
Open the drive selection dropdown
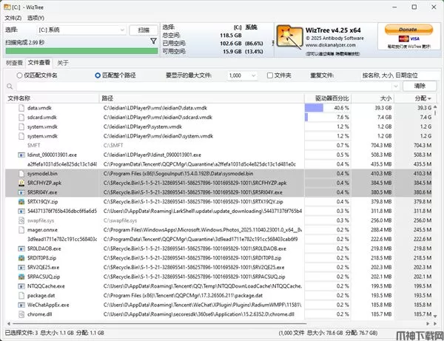(82, 30)
